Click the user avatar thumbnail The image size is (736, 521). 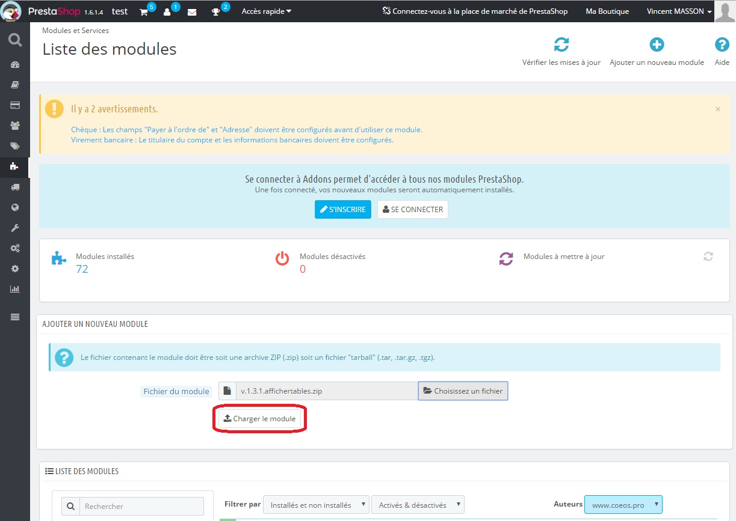coord(725,11)
